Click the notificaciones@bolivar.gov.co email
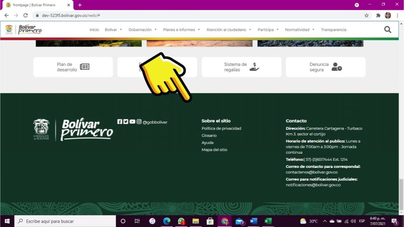Screen dimensions: 404x227 [x=313, y=185]
